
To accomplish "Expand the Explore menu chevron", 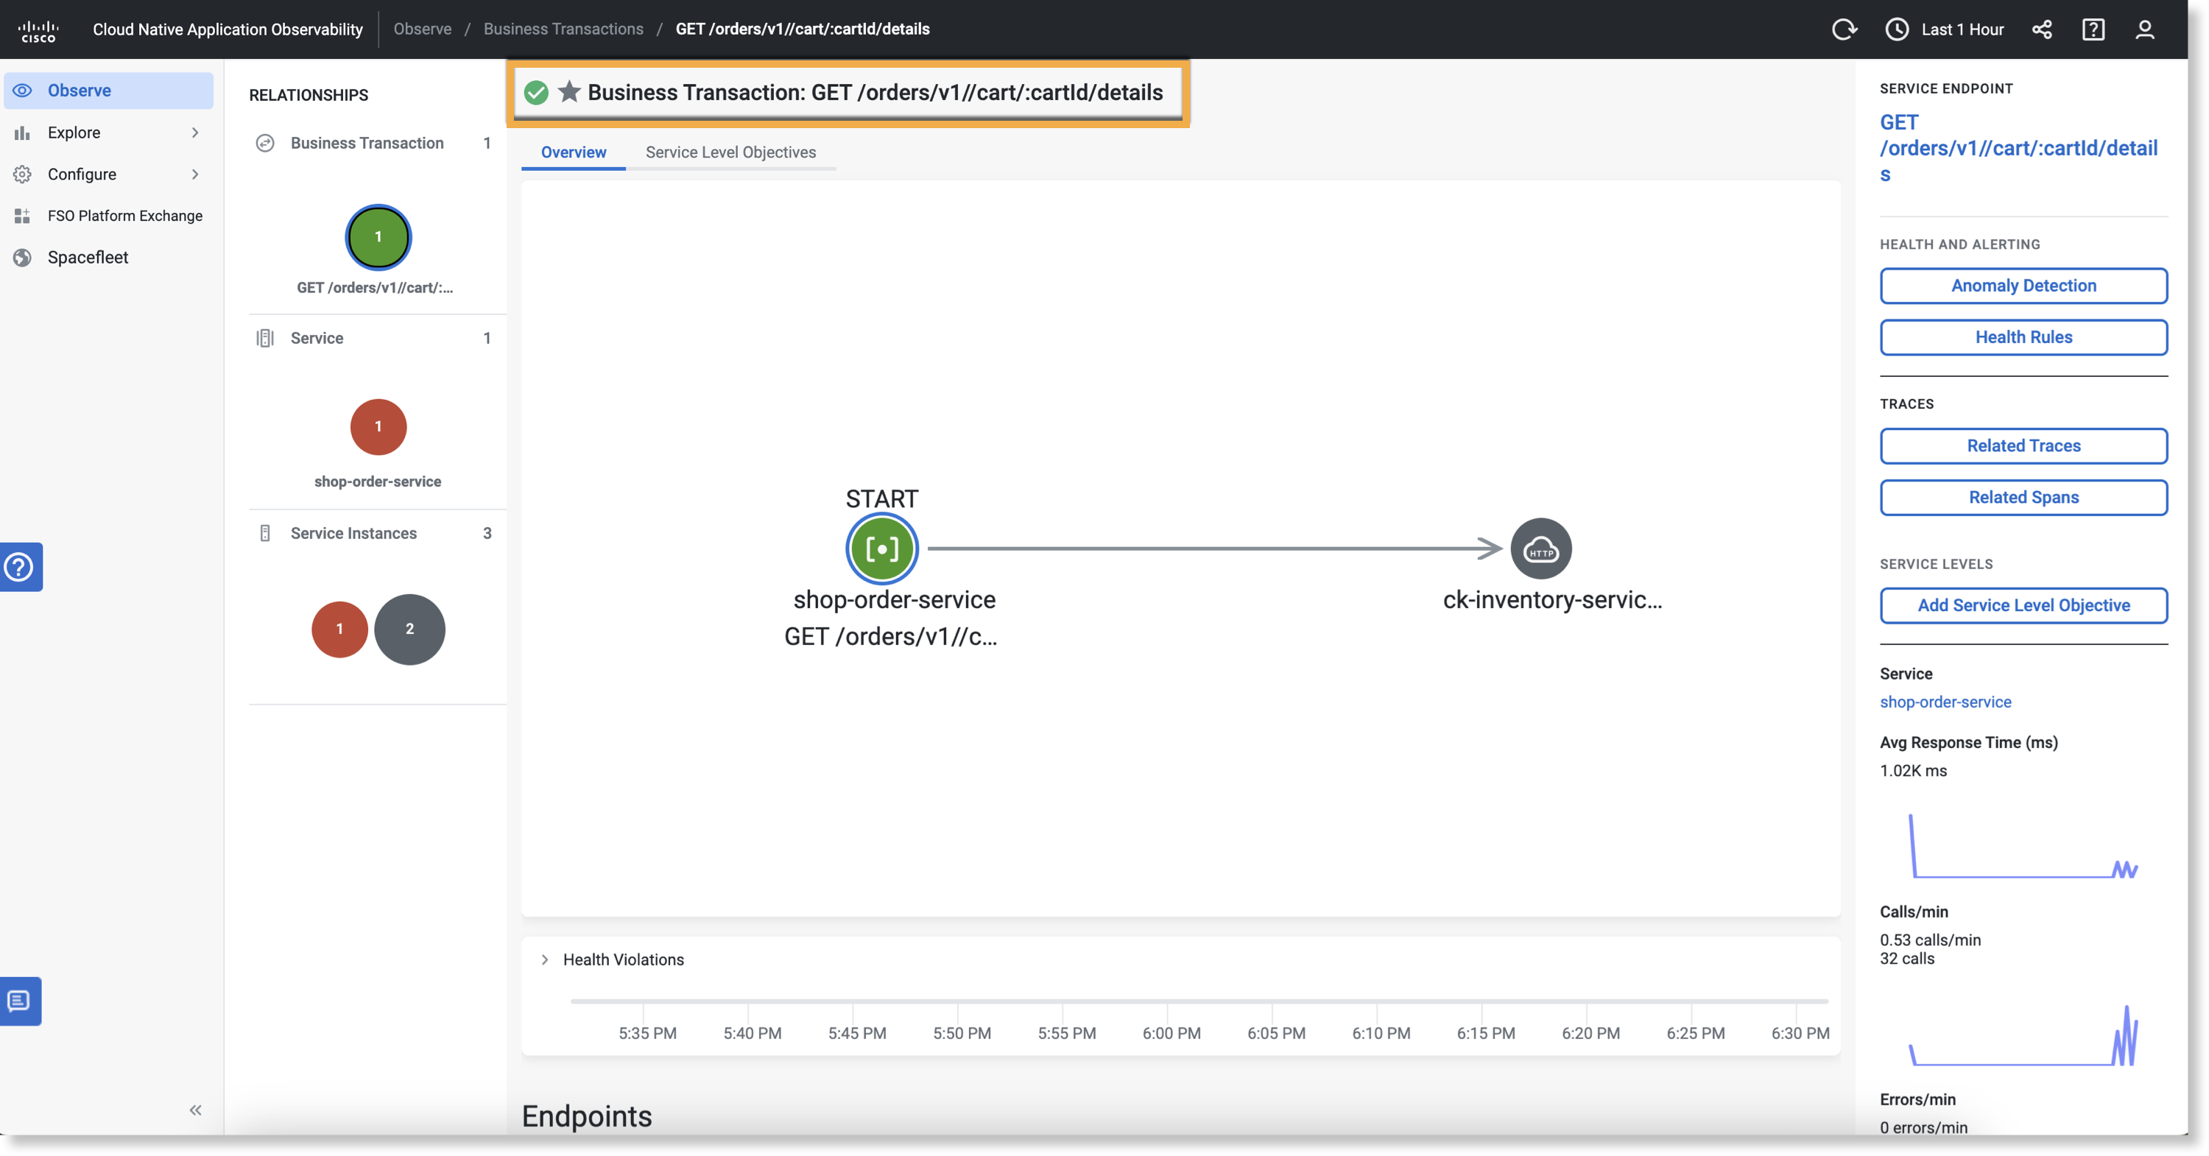I will tap(196, 133).
